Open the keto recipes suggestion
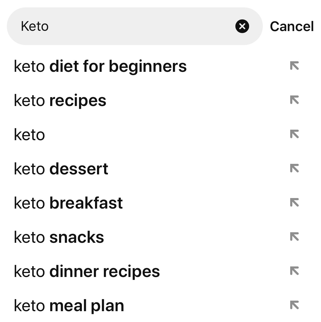Viewport: 321px width, 322px height. [x=60, y=100]
